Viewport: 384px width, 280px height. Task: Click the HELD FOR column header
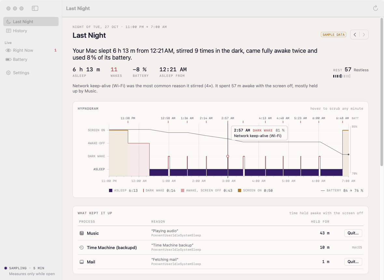pos(320,221)
